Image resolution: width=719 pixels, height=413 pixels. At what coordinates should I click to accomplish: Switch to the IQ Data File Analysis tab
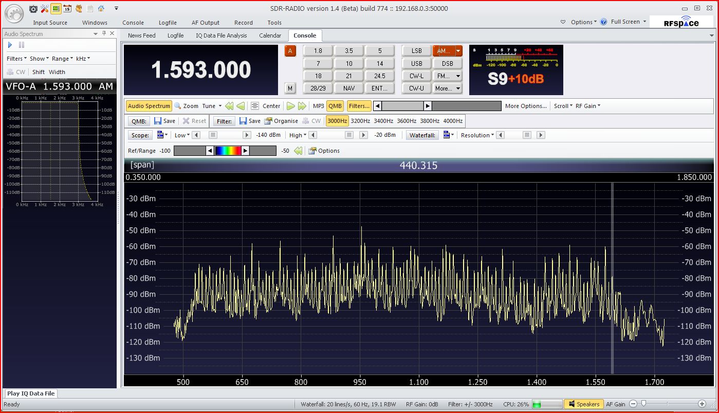tap(221, 35)
